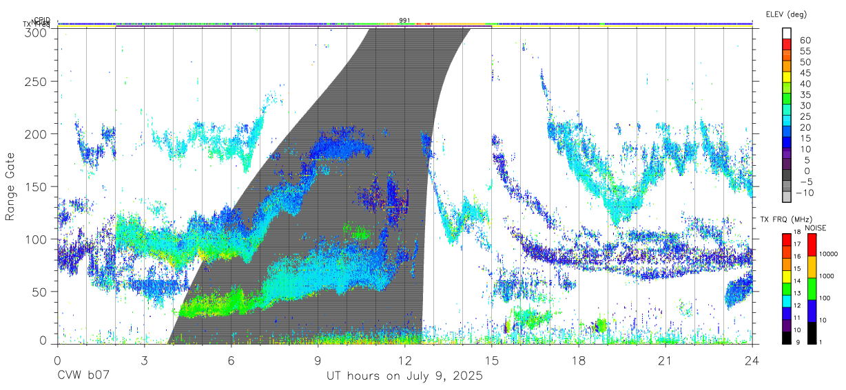Click the 'CVW b07' radar label
Image resolution: width=846 pixels, height=390 pixels.
coord(83,376)
